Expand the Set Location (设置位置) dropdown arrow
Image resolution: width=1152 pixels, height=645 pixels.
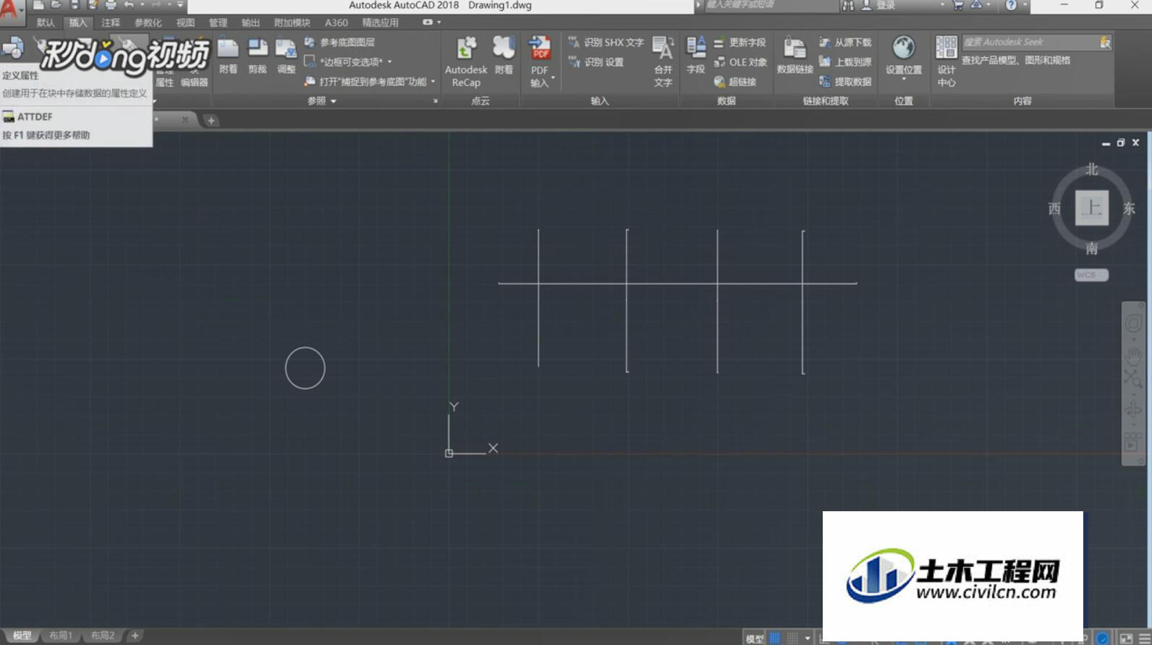coord(903,79)
